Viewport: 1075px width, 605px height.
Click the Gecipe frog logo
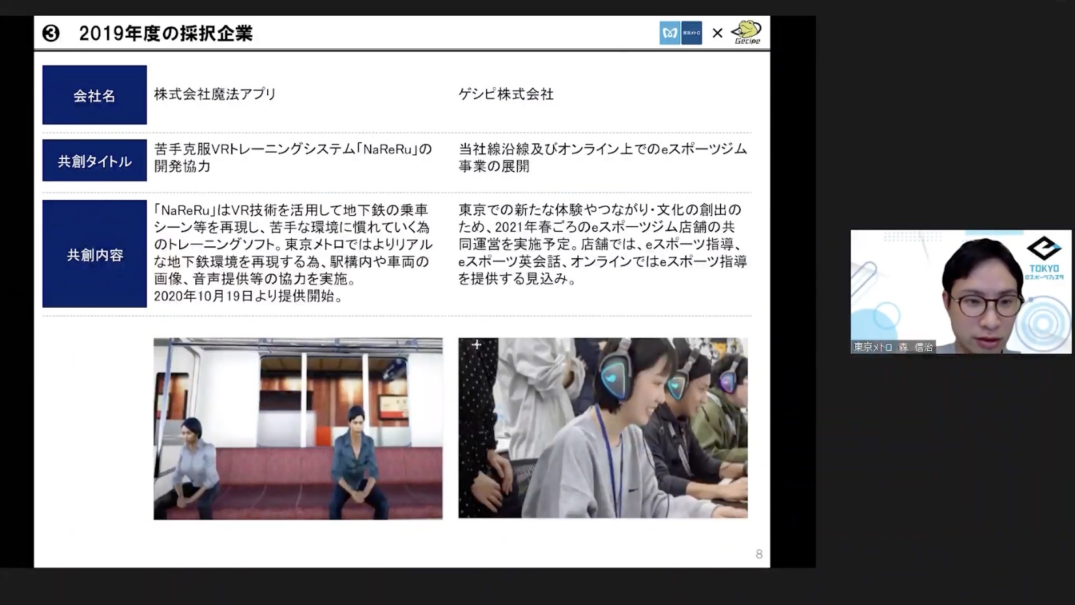tap(746, 33)
